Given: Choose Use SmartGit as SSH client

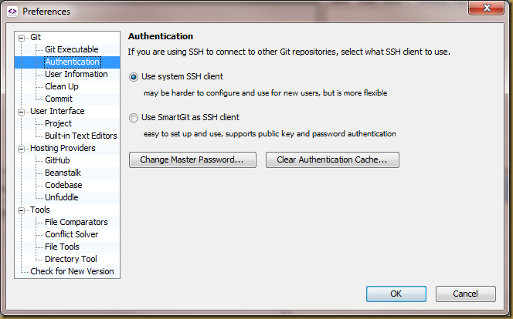Looking at the screenshot, I should 134,118.
